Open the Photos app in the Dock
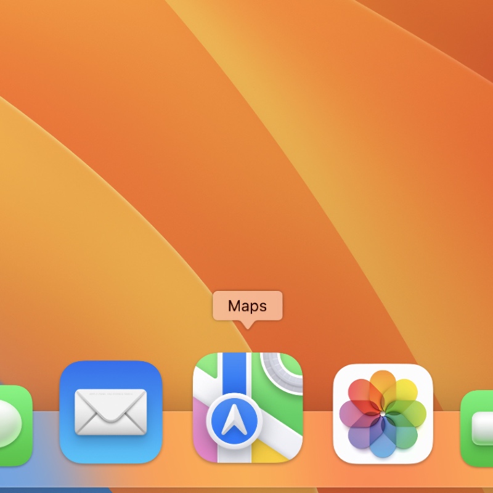The height and width of the screenshot is (493, 493). point(383,413)
